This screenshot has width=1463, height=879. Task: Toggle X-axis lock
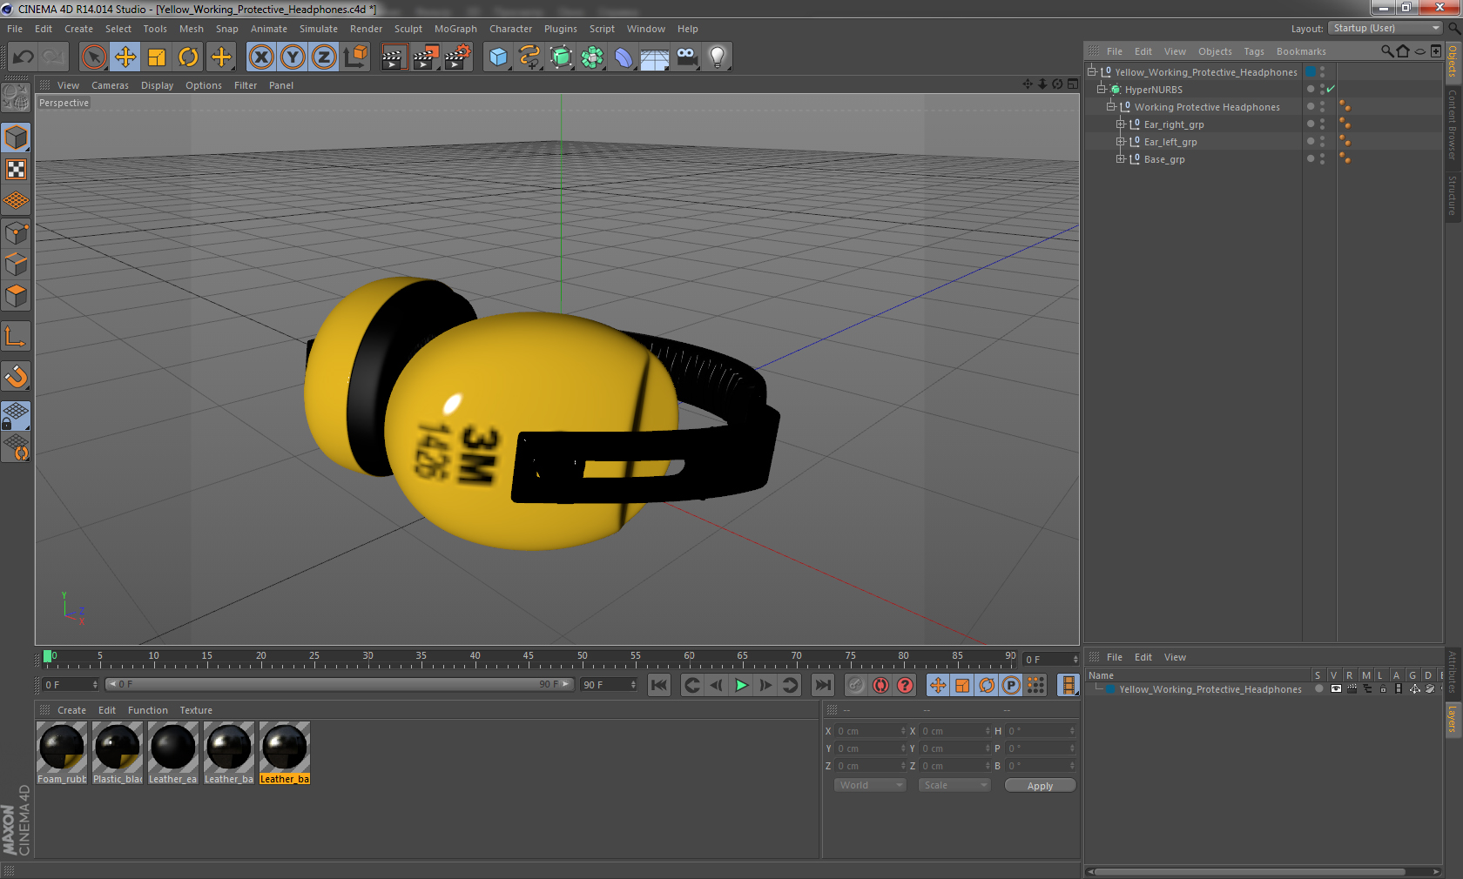pos(261,57)
